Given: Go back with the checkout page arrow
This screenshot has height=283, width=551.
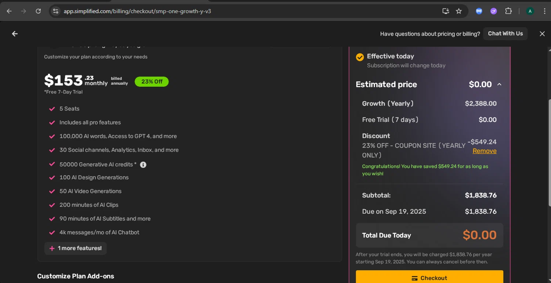Looking at the screenshot, I should tap(15, 34).
